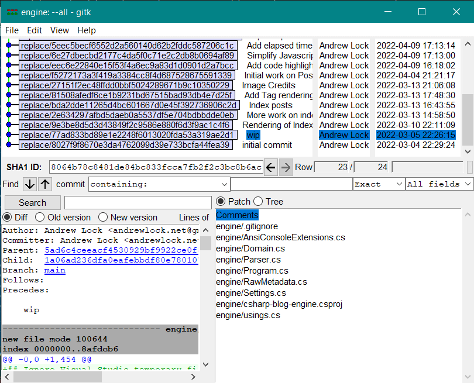Select the Patch radio button
Viewport: 474px width, 383px height.
(x=221, y=202)
